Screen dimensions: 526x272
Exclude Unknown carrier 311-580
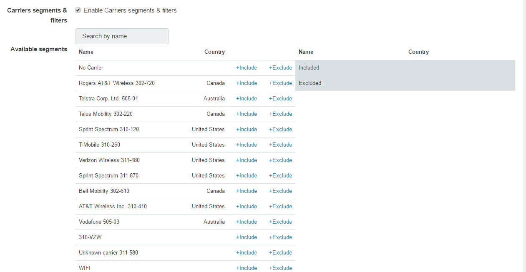pyautogui.click(x=280, y=253)
